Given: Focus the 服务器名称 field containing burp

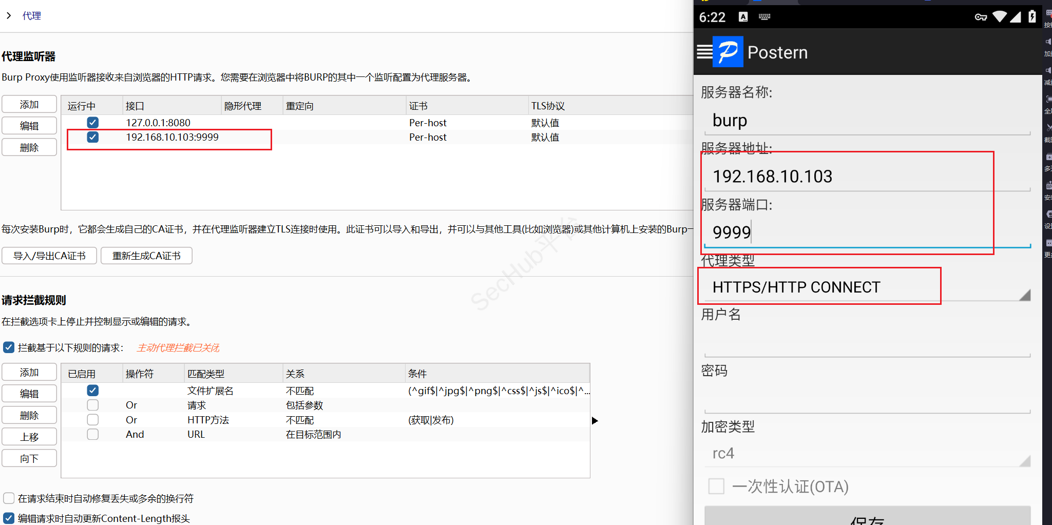Looking at the screenshot, I should [868, 121].
